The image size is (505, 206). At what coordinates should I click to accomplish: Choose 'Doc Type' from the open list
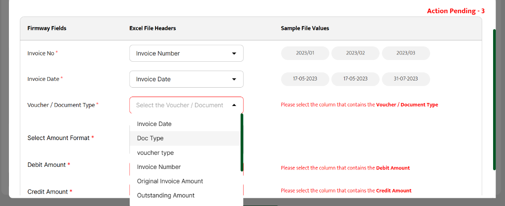(150, 138)
